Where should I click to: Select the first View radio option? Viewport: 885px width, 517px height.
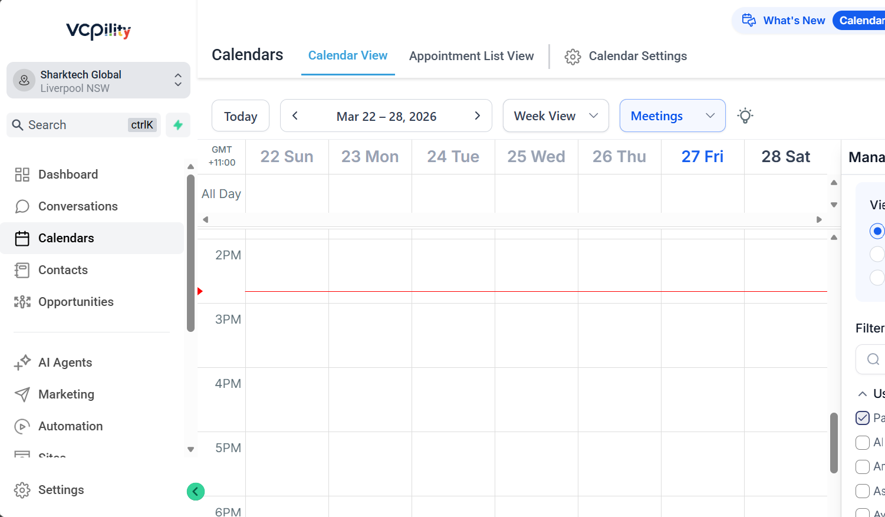tap(877, 230)
